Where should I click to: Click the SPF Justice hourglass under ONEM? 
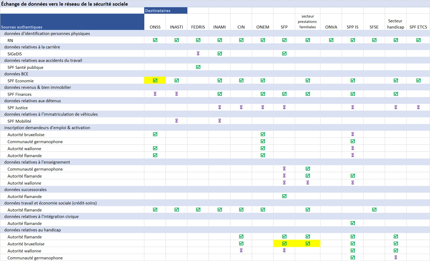(x=263, y=107)
